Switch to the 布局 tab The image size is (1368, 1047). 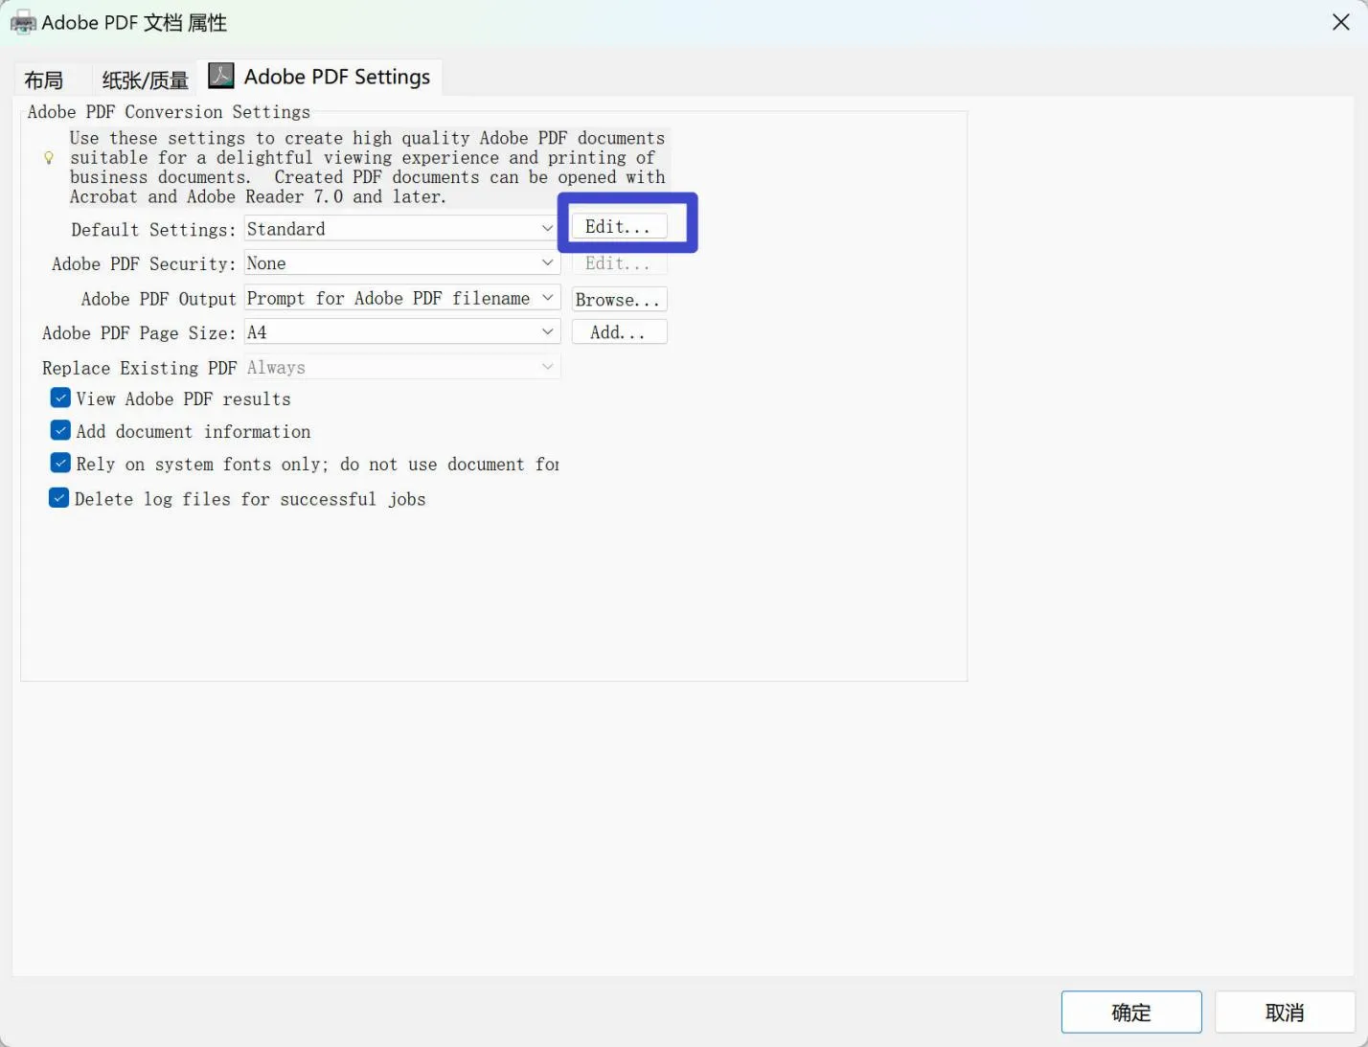(43, 80)
